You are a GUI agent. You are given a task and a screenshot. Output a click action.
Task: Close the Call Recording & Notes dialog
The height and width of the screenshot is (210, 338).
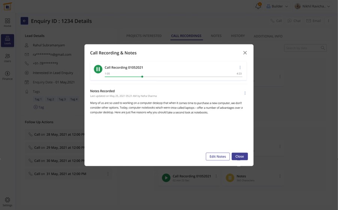point(245,53)
